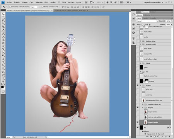Enable 'Seleccionar automáticamente' checkbox
The height and width of the screenshot is (139, 174).
point(10,7)
